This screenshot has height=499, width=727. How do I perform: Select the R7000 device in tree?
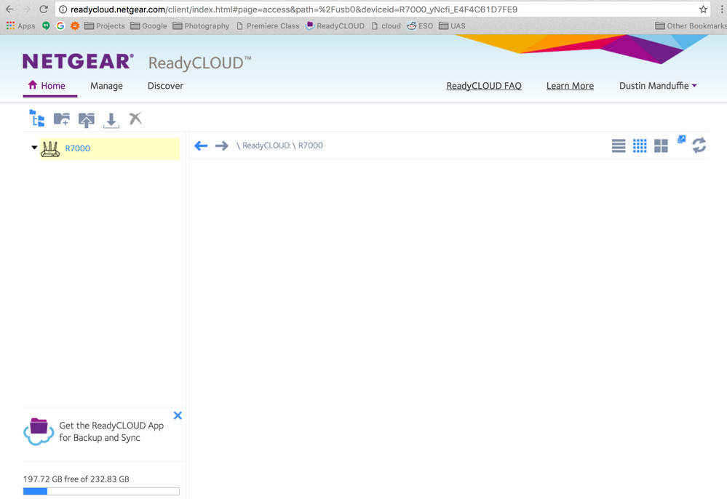point(78,148)
